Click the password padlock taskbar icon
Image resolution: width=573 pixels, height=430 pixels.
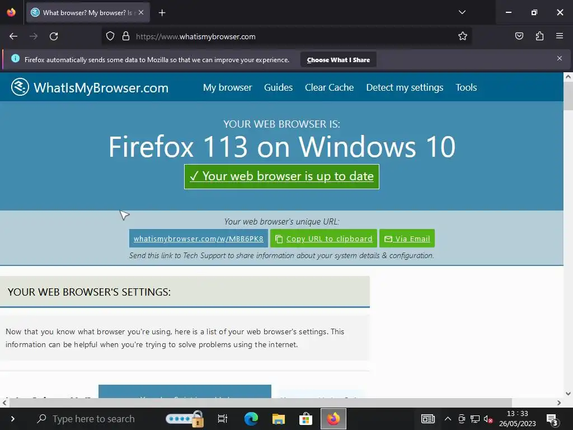pos(185,419)
